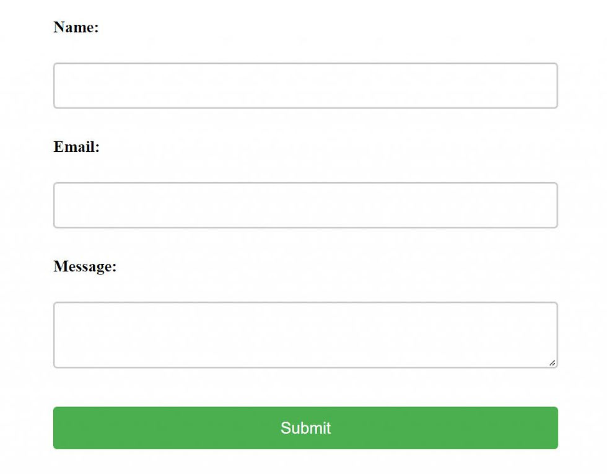Click the "Name:" label text

[76, 27]
